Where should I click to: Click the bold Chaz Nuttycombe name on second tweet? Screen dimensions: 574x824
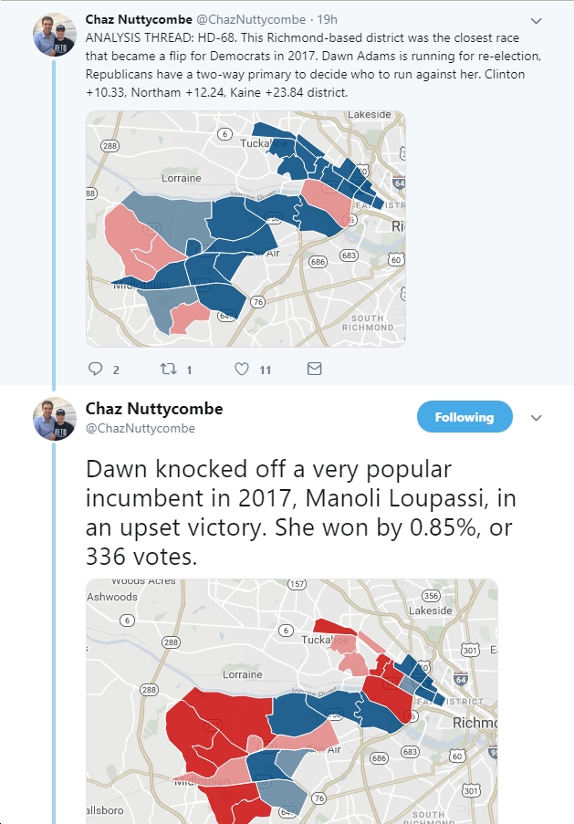tap(154, 408)
